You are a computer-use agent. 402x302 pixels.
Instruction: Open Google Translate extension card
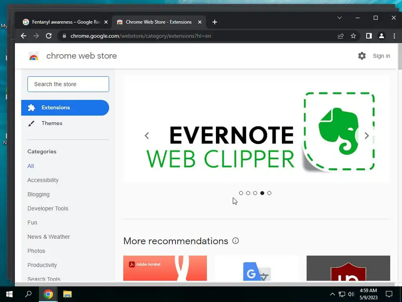pyautogui.click(x=257, y=268)
